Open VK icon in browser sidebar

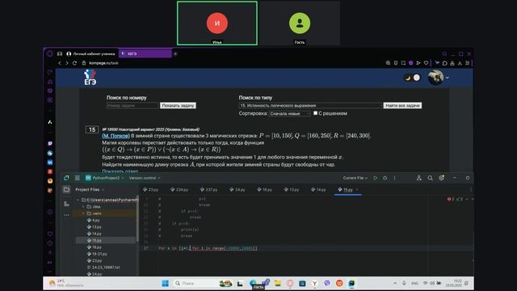click(50, 162)
